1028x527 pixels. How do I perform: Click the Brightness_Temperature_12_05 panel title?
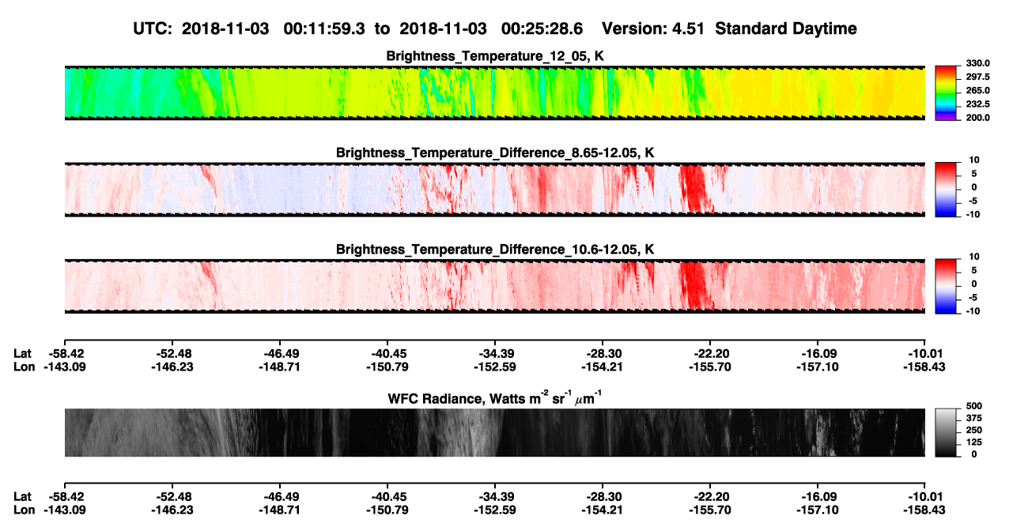(496, 56)
